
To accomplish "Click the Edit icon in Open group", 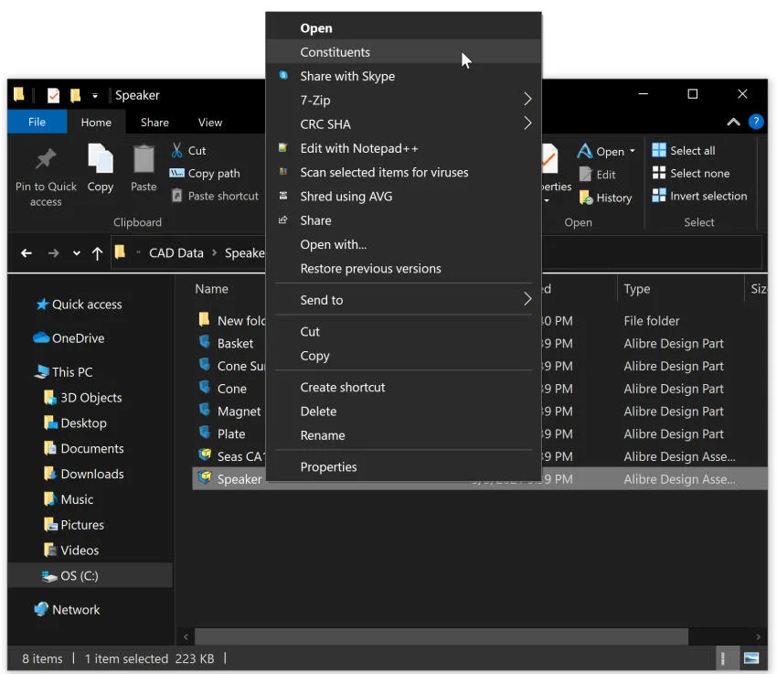I will click(x=586, y=174).
